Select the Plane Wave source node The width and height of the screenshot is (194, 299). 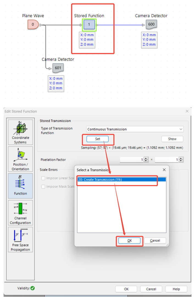tap(33, 25)
